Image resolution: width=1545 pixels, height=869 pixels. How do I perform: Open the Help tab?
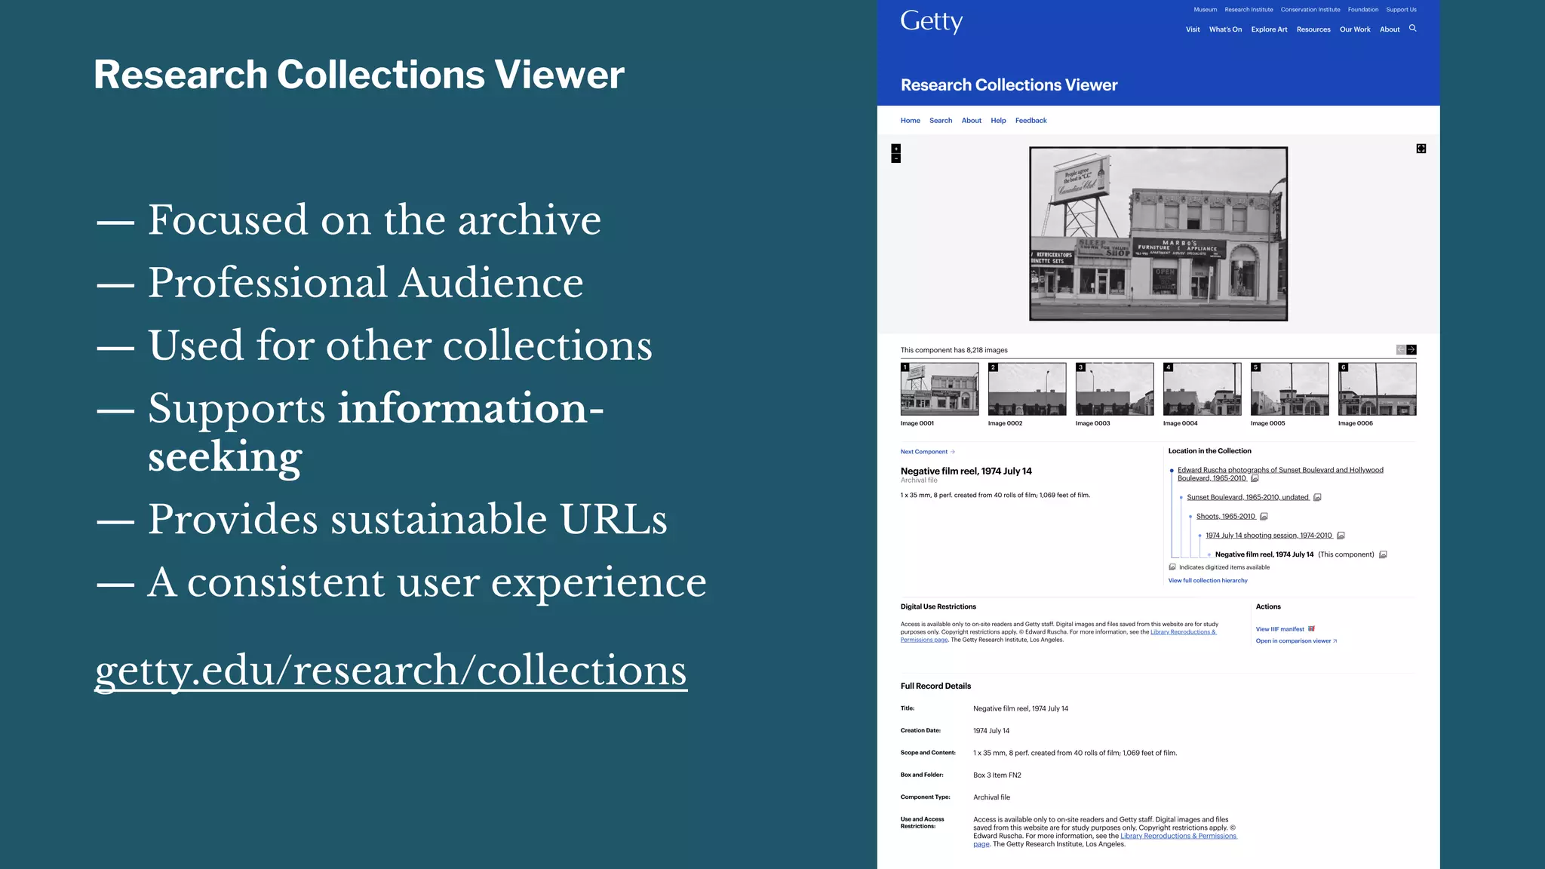coord(998,121)
